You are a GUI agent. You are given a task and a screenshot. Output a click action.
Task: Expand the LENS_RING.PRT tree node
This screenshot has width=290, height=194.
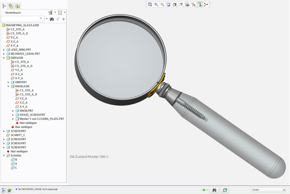[4, 50]
